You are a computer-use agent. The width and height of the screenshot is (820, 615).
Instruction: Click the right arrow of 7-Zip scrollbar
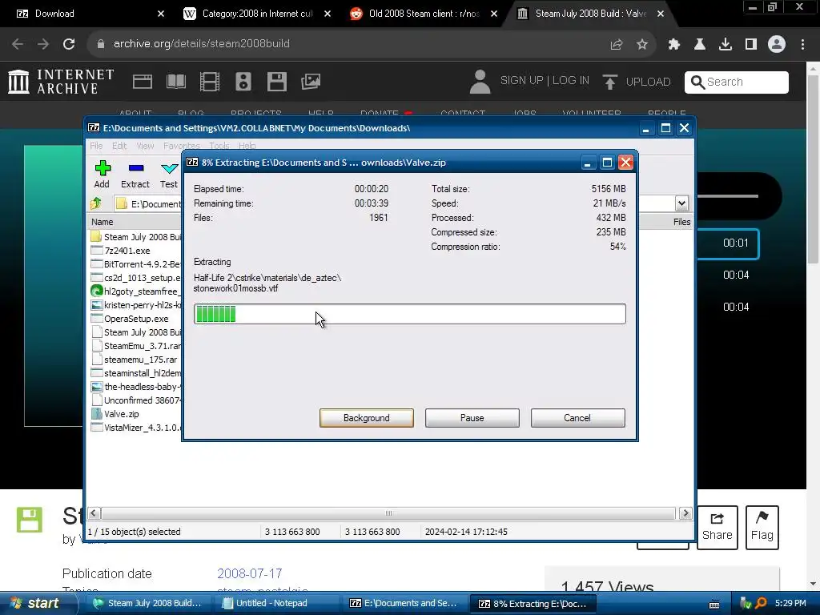click(685, 513)
